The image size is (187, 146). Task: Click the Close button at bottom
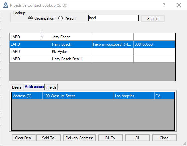point(164,138)
